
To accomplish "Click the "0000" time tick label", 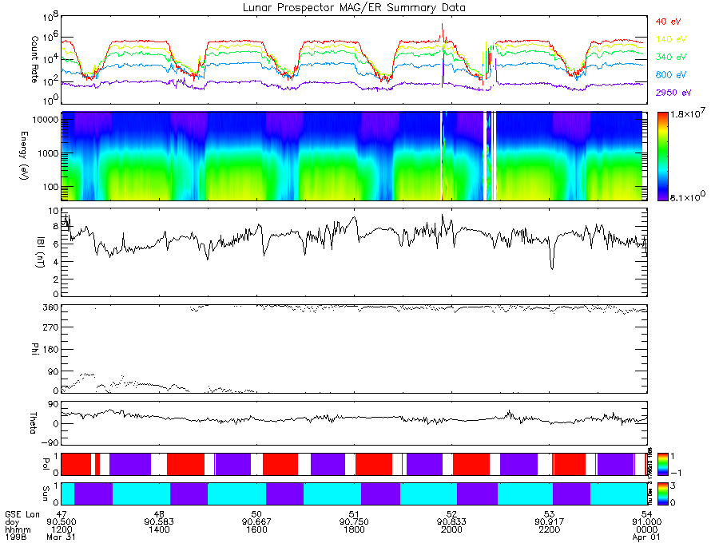I will coord(646,529).
